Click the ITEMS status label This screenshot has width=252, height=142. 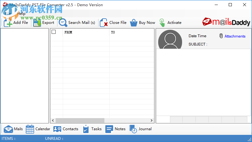(8, 139)
